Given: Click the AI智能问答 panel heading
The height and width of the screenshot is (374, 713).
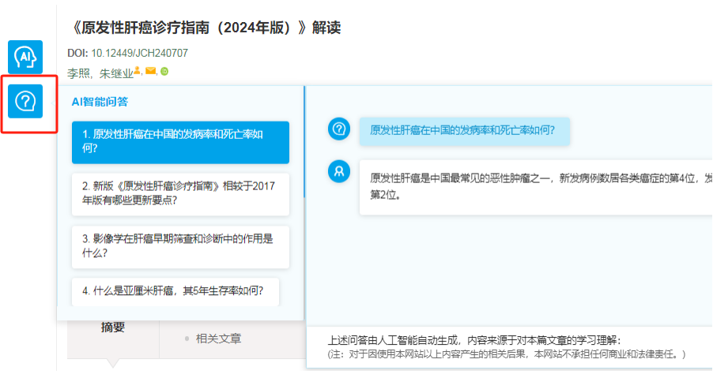Looking at the screenshot, I should click(100, 101).
